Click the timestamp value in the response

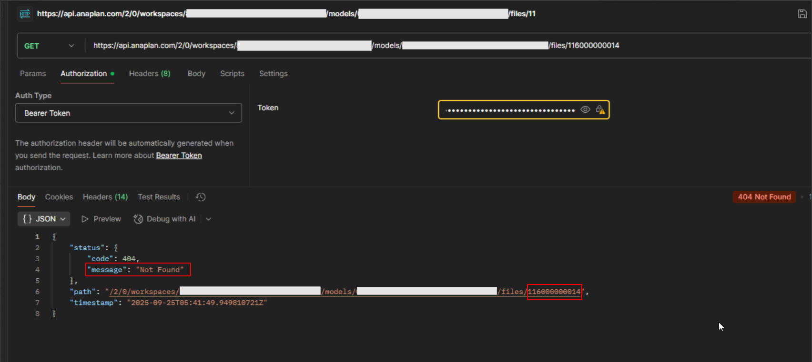(197, 303)
